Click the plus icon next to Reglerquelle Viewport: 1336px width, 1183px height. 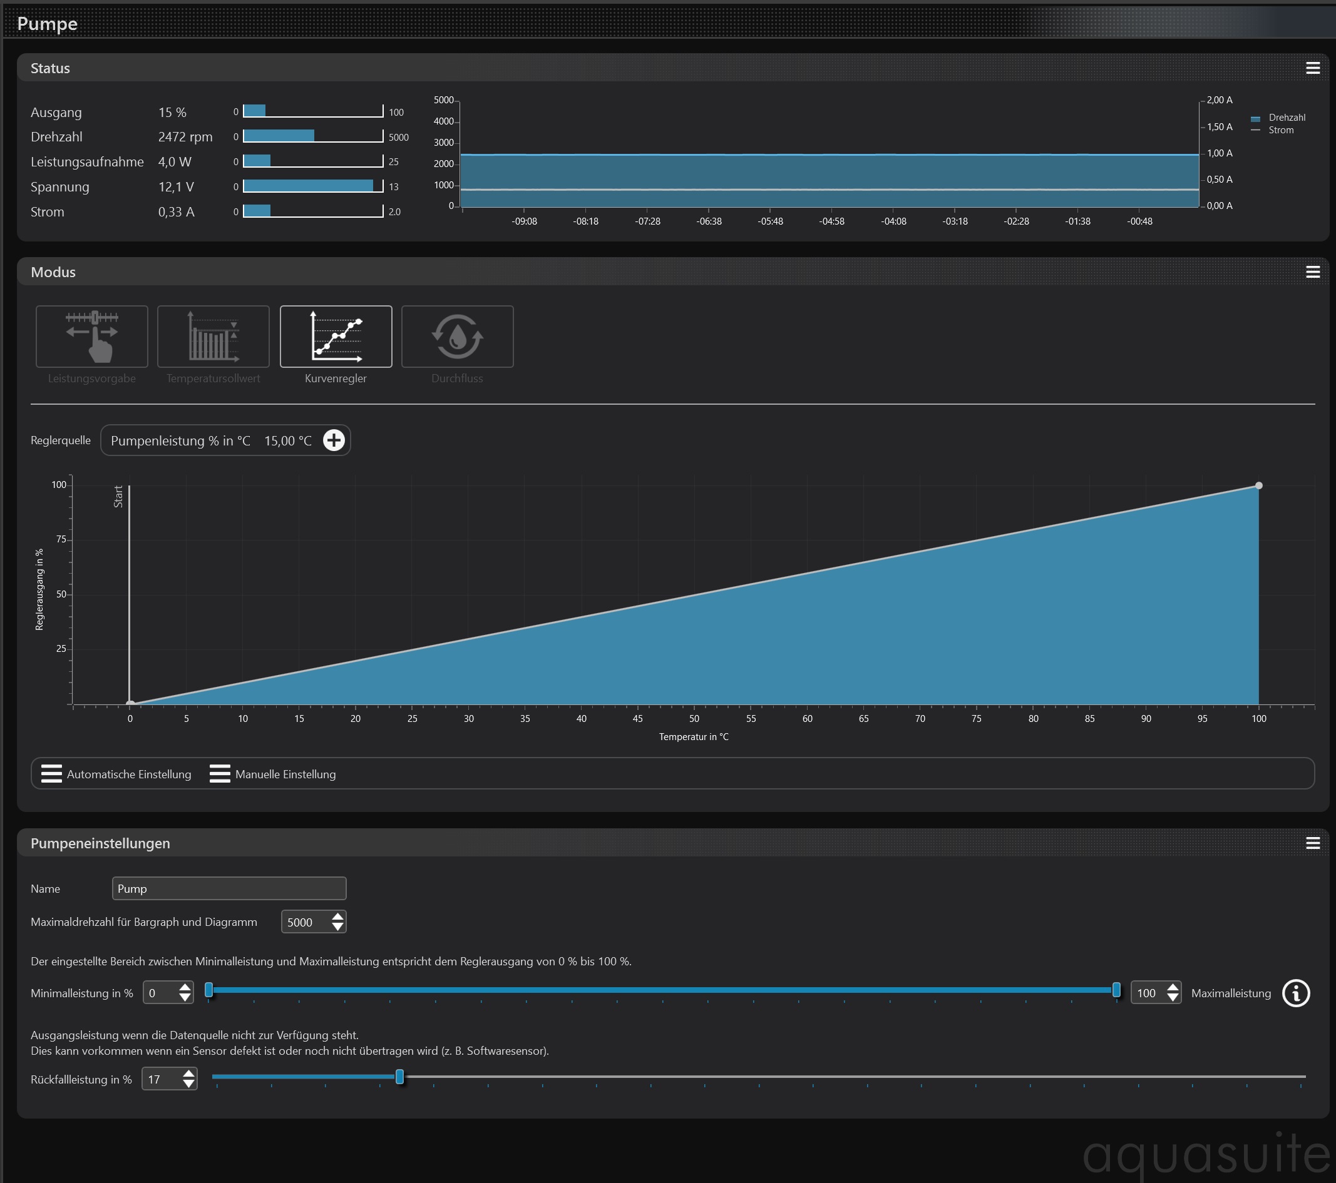(x=334, y=440)
